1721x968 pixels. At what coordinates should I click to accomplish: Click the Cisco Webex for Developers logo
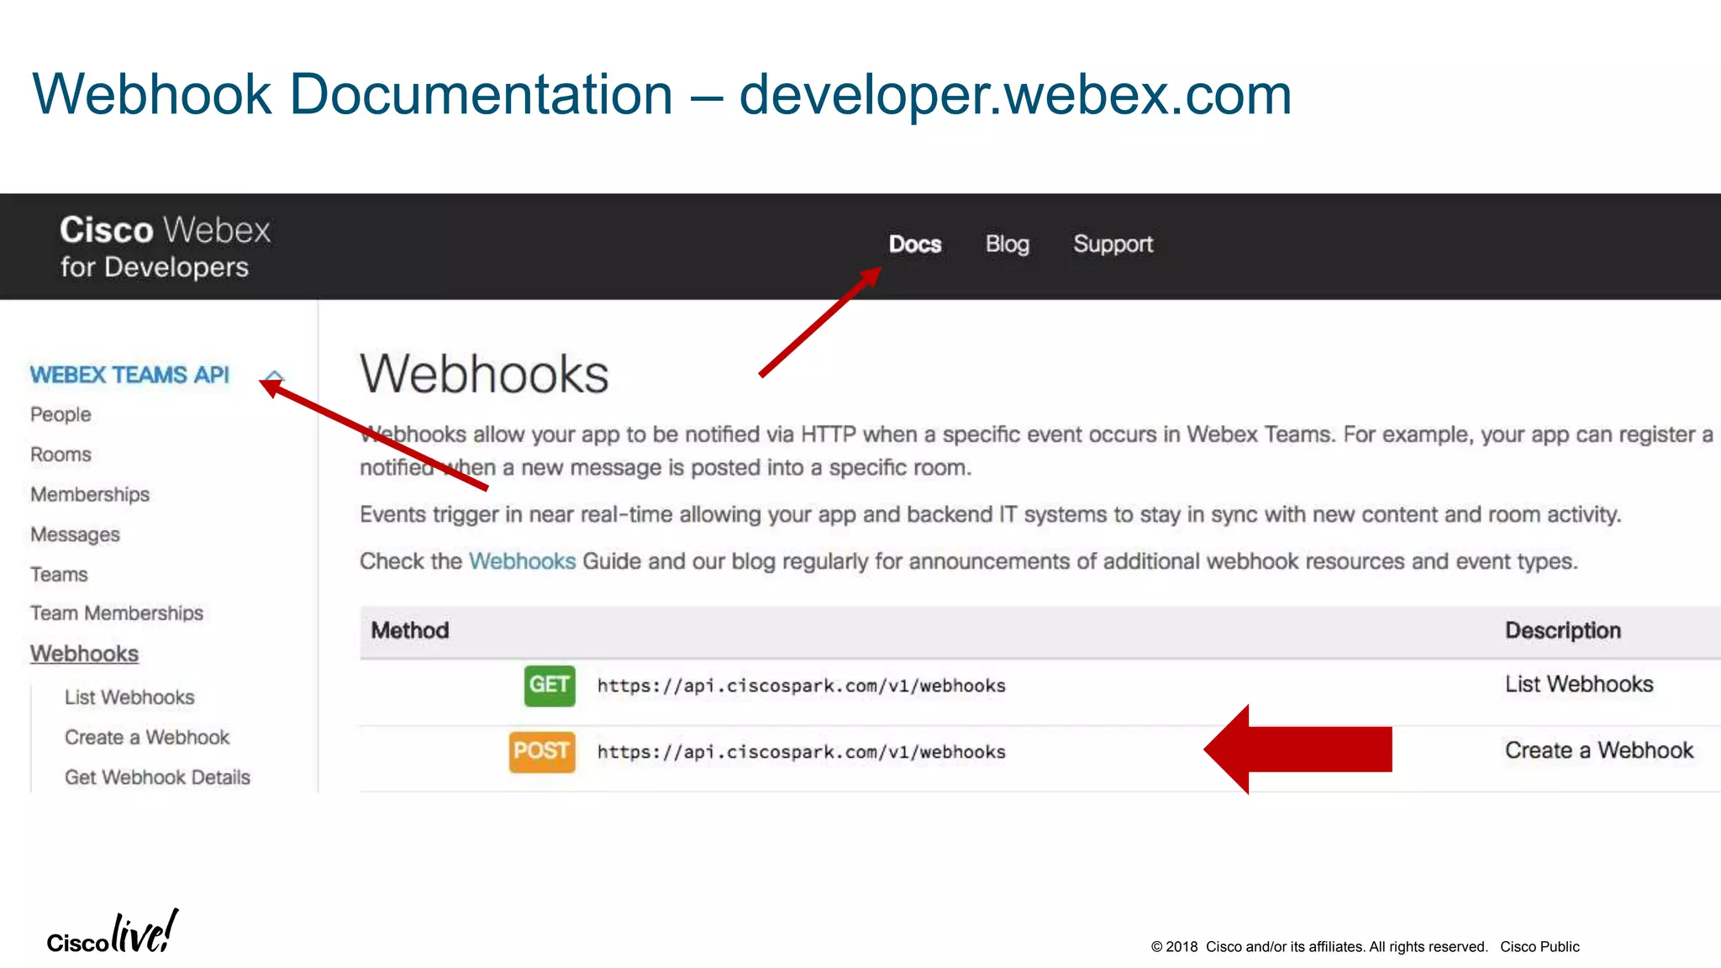click(x=165, y=246)
